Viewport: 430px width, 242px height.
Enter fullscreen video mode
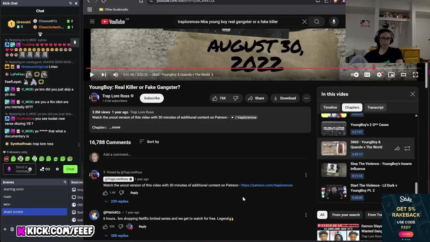tap(416, 75)
